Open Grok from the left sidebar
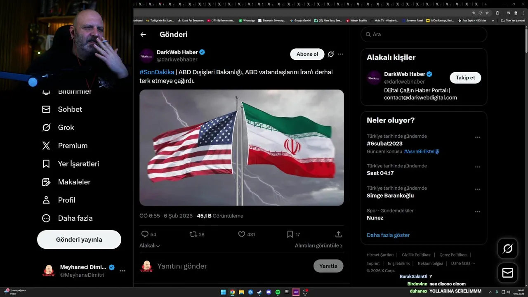This screenshot has width=528, height=297. click(x=58, y=127)
